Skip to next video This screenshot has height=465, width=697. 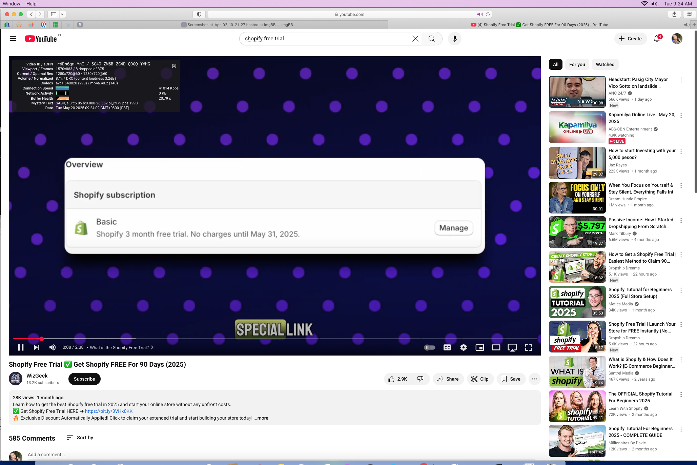click(x=37, y=347)
